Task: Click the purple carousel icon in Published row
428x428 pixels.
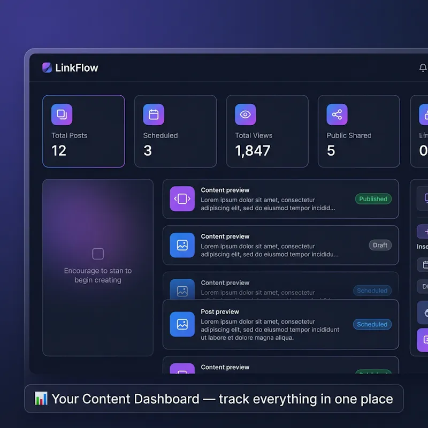Action: point(182,198)
